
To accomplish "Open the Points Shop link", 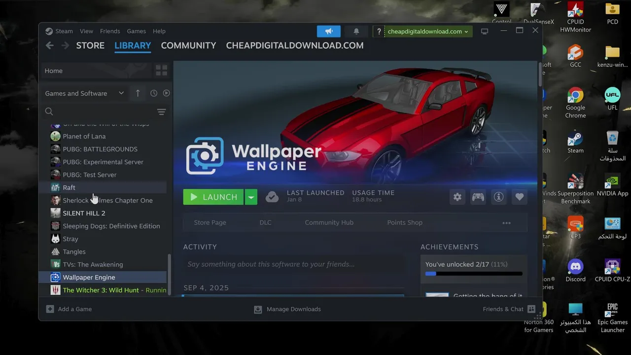I will click(x=405, y=222).
